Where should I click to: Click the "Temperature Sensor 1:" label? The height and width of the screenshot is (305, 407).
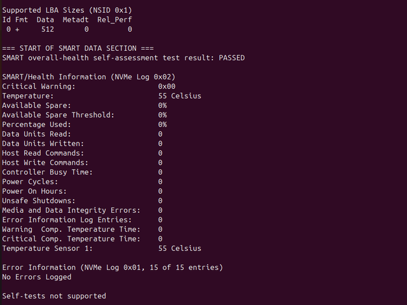click(x=48, y=248)
